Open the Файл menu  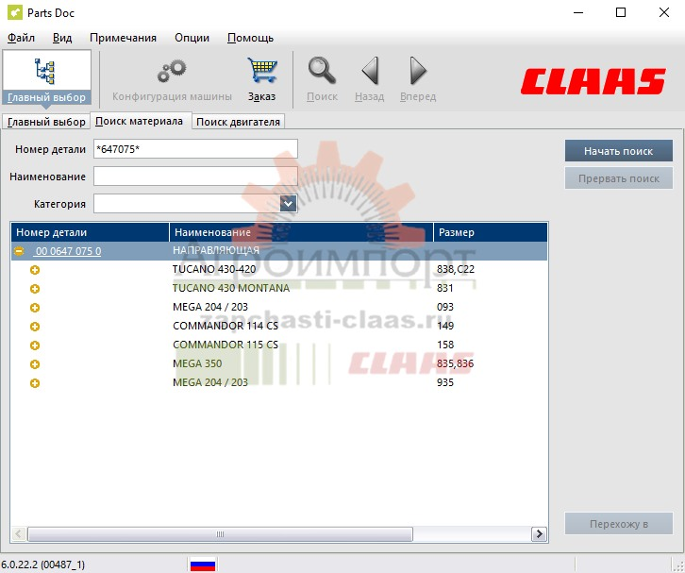pyautogui.click(x=21, y=38)
